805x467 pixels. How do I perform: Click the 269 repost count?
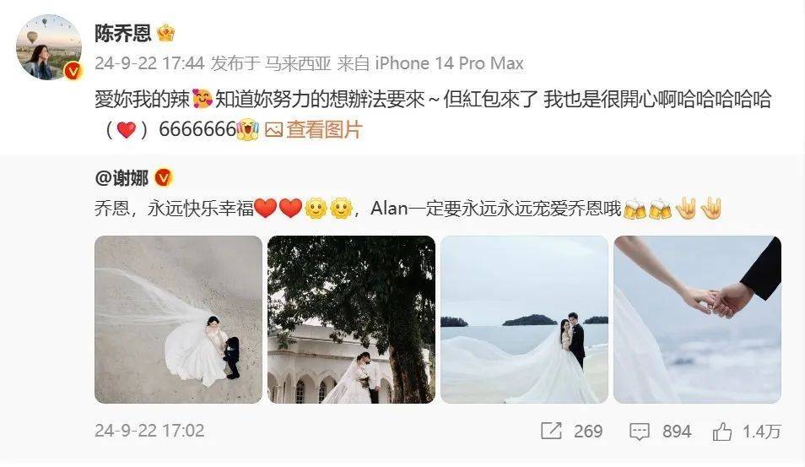(588, 432)
